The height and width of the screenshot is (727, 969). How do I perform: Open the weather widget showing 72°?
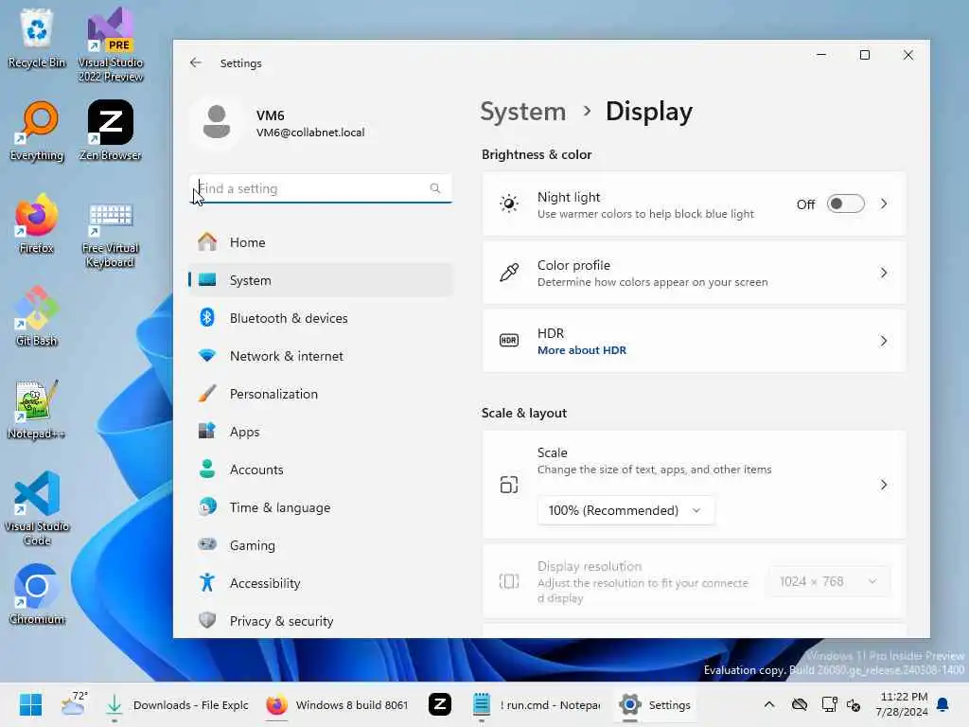75,703
